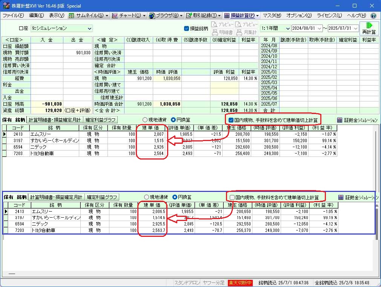This screenshot has width=381, height=287.
Task: Click the second プレビュー magnifier icon above 月集計
Action: [x=238, y=25]
